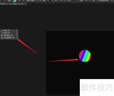Check the sample all layers checkbox
114x96 pixels.
coord(97,1)
